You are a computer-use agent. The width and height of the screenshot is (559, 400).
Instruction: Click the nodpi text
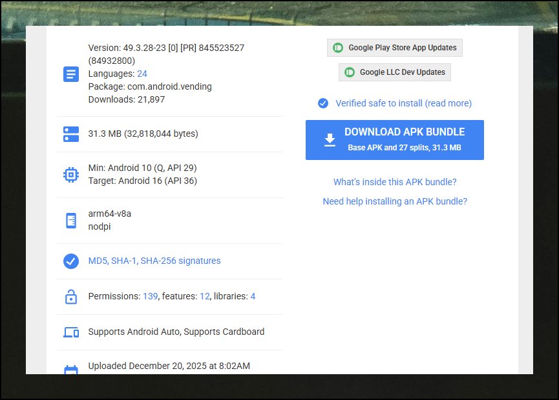point(100,226)
